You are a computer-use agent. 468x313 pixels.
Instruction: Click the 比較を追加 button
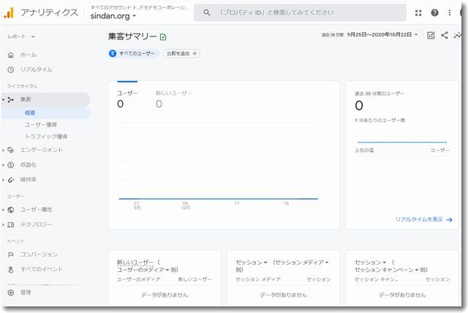click(181, 53)
